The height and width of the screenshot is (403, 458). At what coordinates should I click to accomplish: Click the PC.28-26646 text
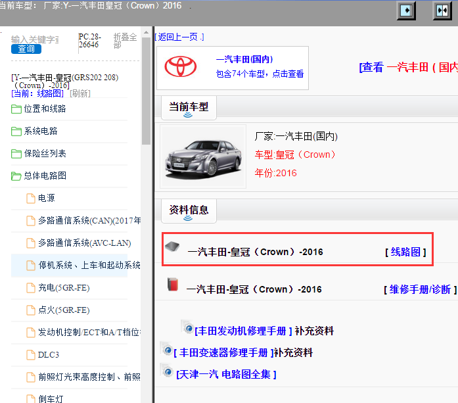(89, 41)
